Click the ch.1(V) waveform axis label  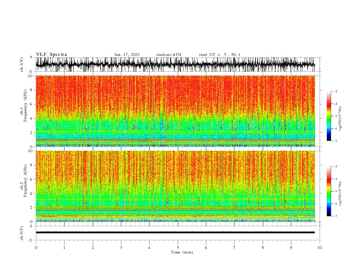(22, 65)
